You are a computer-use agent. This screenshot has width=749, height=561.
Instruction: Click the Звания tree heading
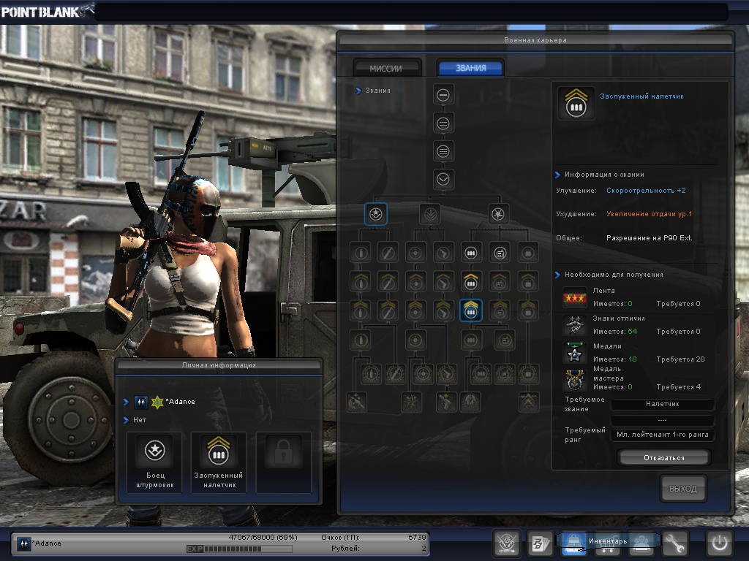tap(378, 90)
